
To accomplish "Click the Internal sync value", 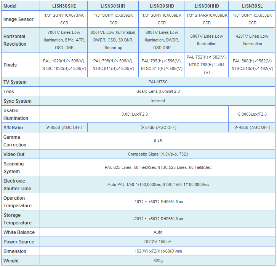I will (x=158, y=101).
